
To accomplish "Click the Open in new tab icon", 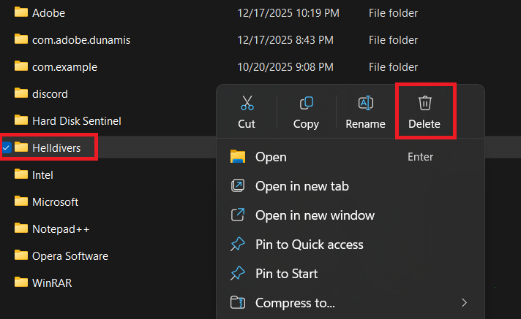I will 237,186.
